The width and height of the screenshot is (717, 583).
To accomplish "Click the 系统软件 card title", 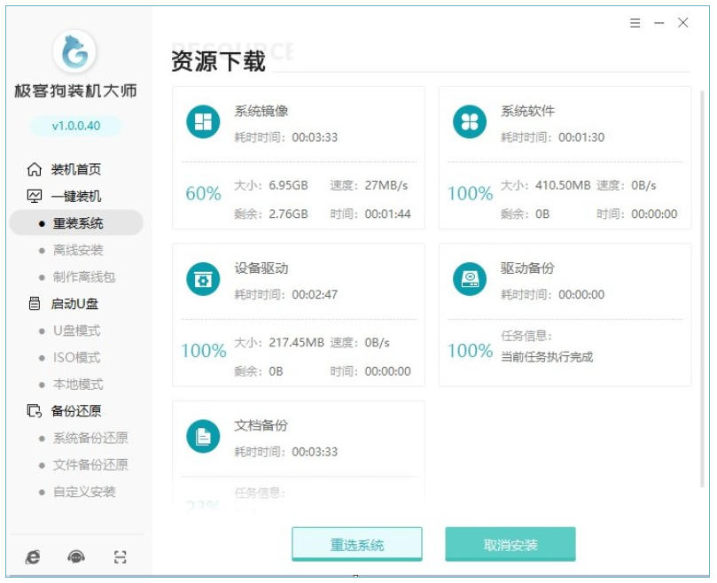I will point(527,111).
